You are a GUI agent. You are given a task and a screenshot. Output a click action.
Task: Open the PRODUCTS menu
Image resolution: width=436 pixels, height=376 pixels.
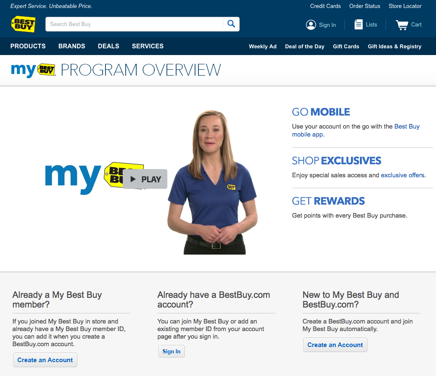point(28,46)
